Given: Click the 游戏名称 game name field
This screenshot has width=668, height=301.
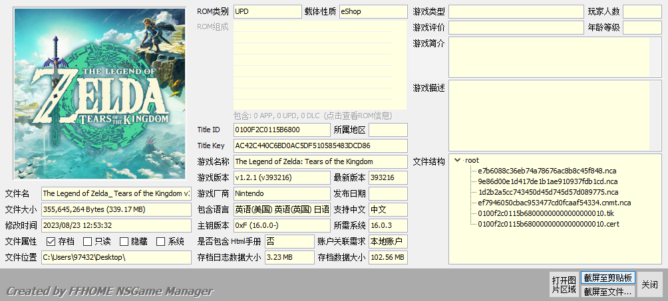Looking at the screenshot, I should click(x=319, y=161).
